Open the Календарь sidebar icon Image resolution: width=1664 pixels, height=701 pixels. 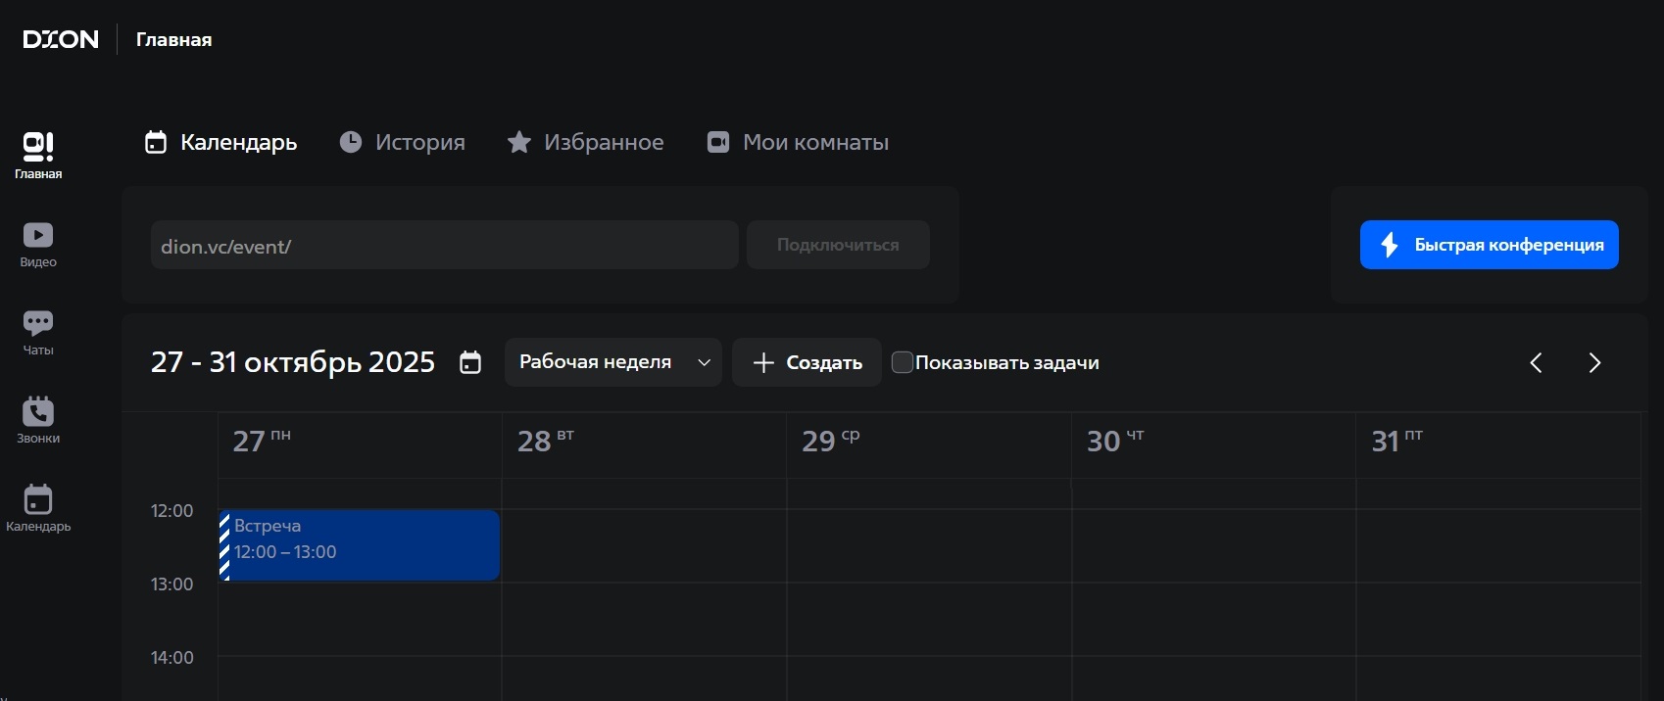[38, 508]
